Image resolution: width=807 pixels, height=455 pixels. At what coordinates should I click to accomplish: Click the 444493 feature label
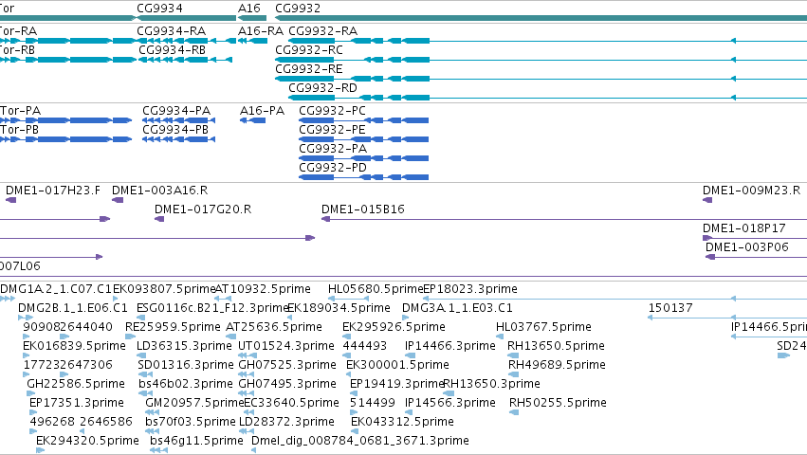[x=365, y=346]
